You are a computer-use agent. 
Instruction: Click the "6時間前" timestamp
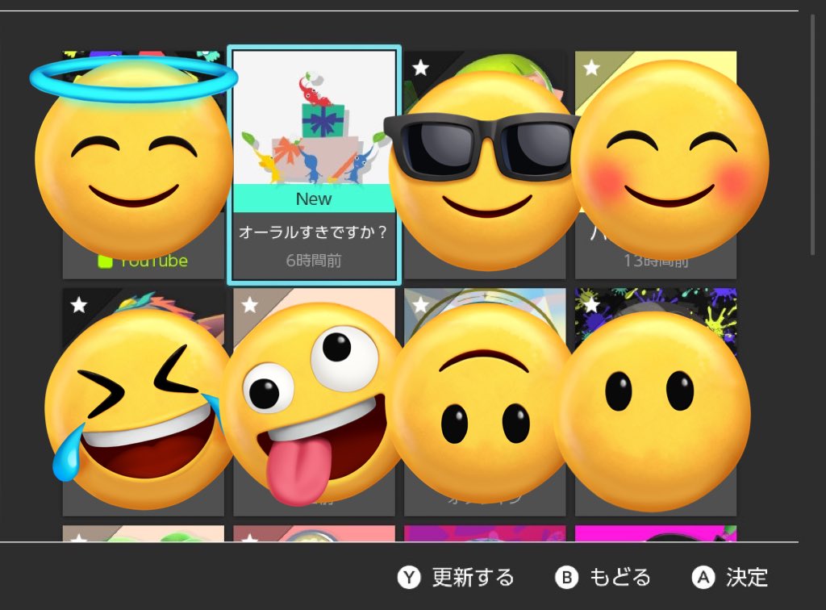tap(314, 261)
